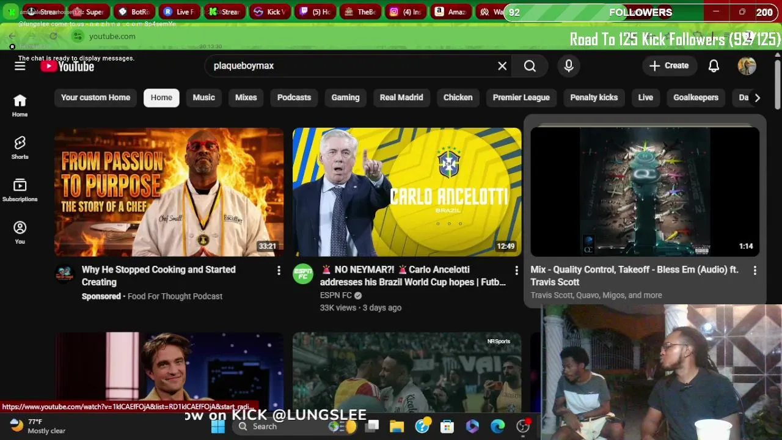
Task: Open the Carlo Ancelotti video thumbnail
Action: [x=407, y=192]
